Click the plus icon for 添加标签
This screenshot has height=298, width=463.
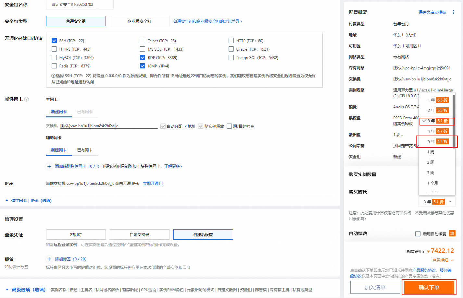[x=49, y=259]
